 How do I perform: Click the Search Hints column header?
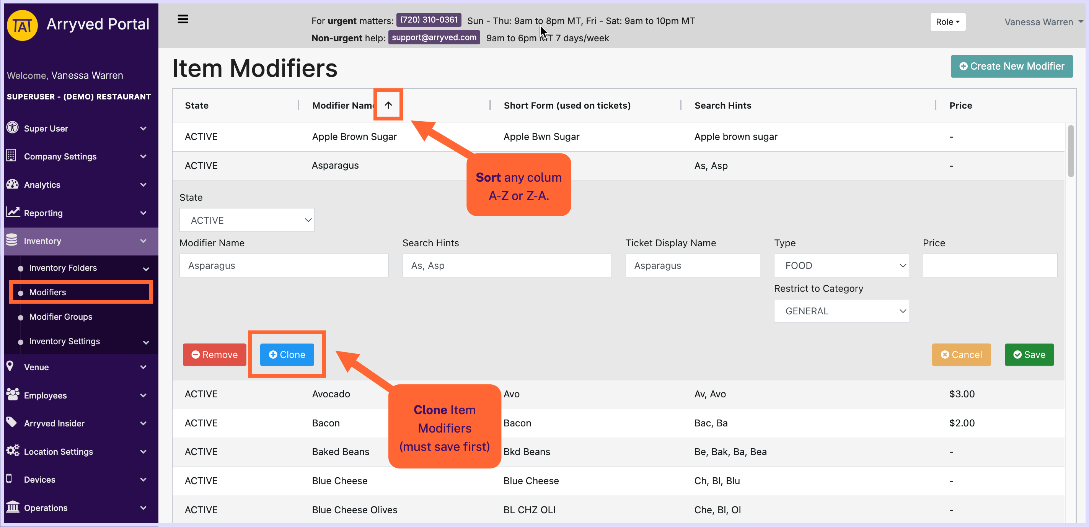722,105
